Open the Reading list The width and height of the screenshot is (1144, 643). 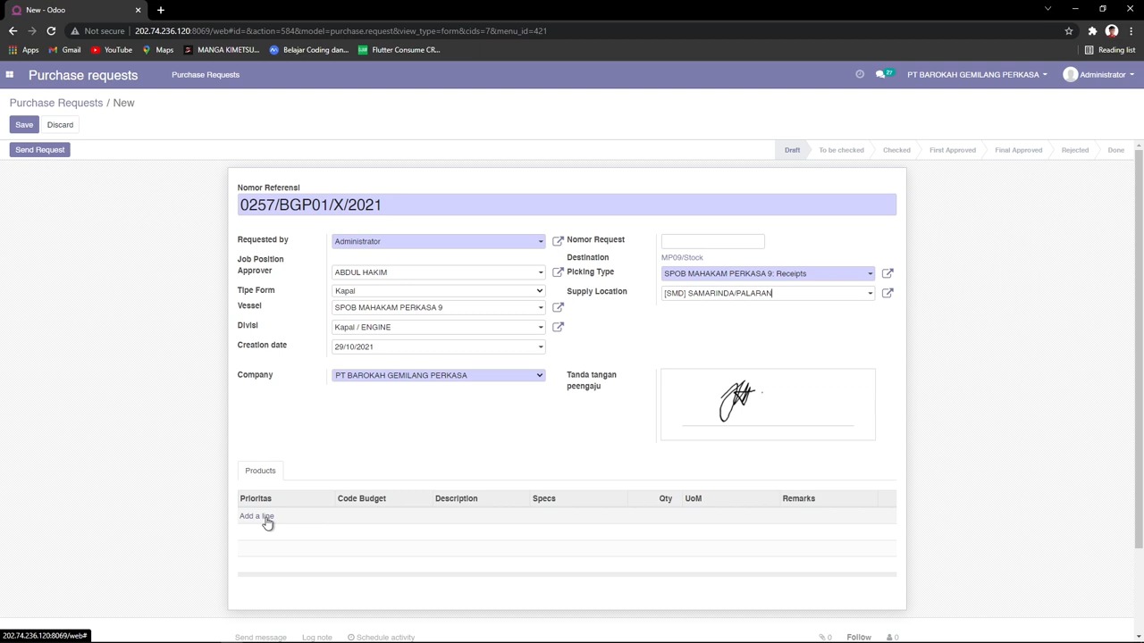point(1110,50)
